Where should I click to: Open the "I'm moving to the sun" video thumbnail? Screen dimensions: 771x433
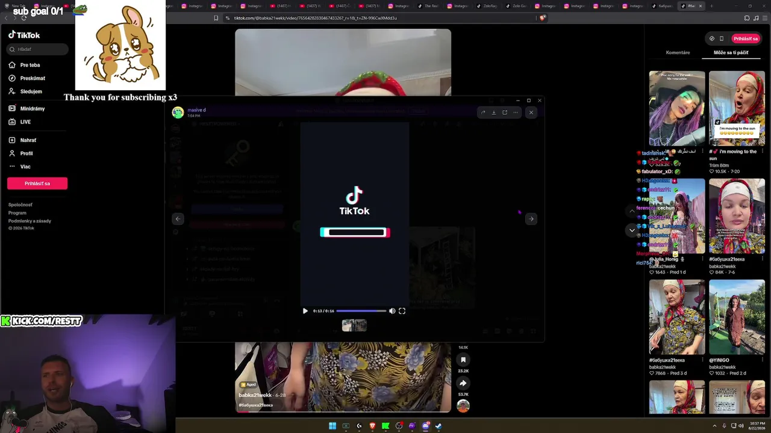point(737,108)
